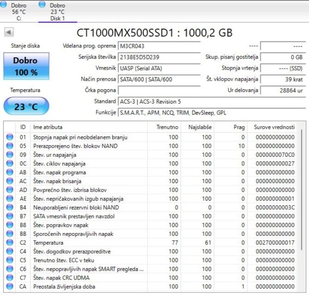The width and height of the screenshot is (309, 295).
Task: Click the status dot for attribute AD
Action: click(10, 190)
